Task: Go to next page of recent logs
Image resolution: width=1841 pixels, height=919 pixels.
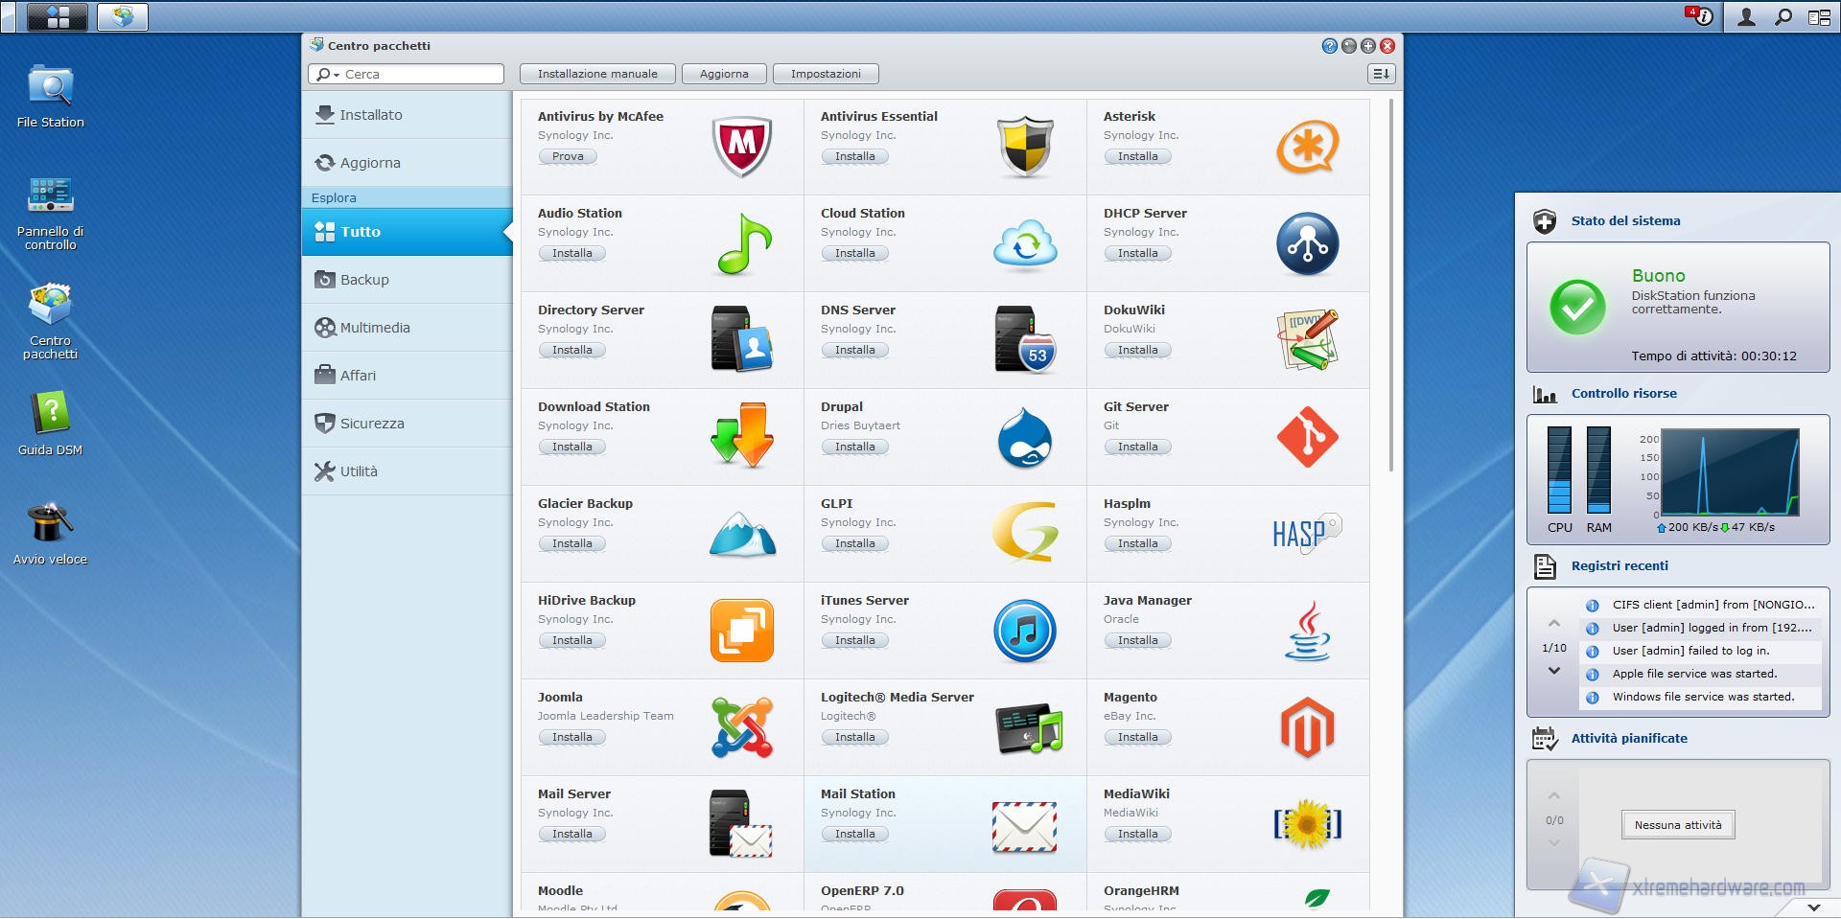Action: (1554, 671)
